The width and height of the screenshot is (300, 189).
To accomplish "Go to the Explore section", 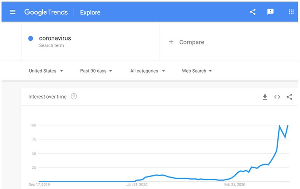I will click(90, 12).
